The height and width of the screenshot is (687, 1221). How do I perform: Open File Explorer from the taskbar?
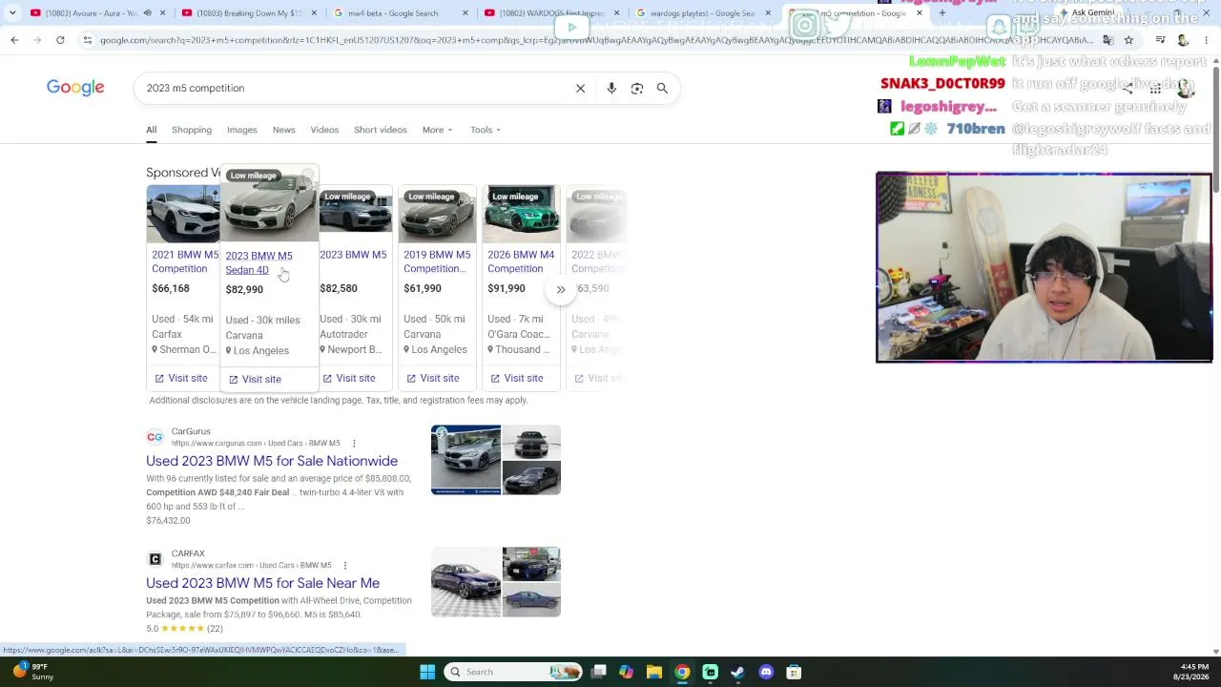pyautogui.click(x=654, y=672)
